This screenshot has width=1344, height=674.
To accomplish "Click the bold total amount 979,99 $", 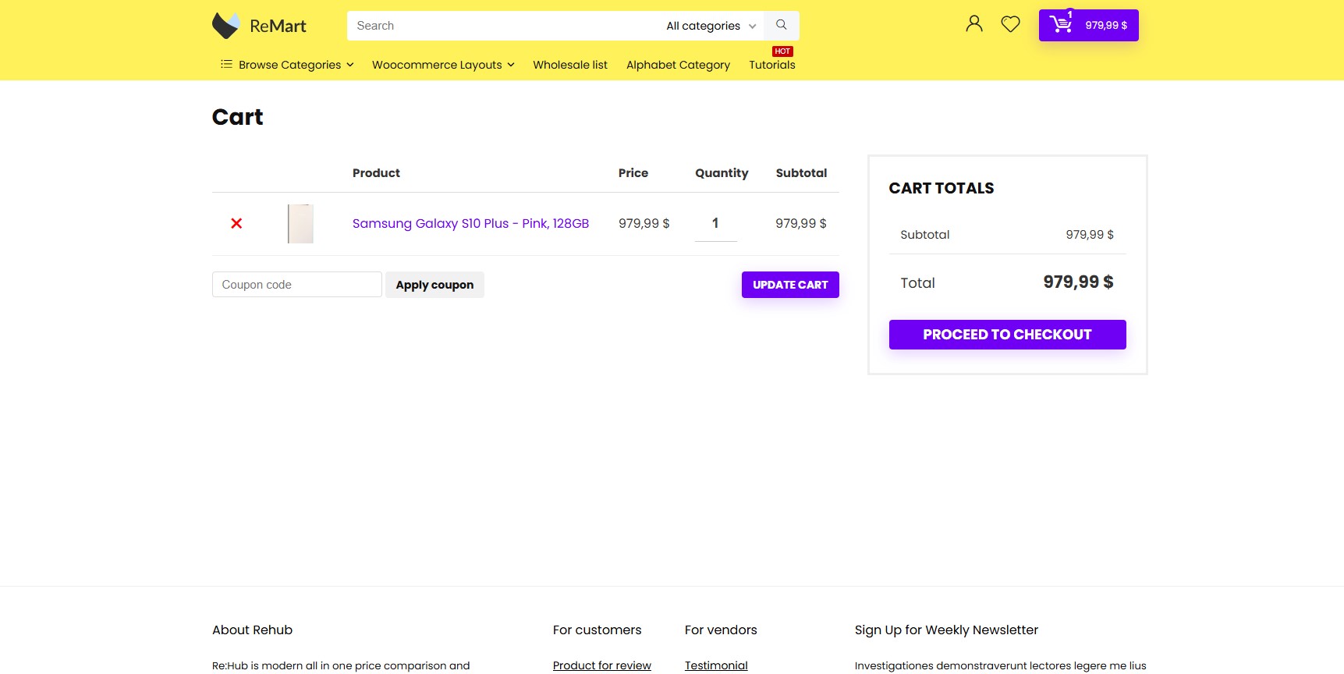I will [1079, 282].
